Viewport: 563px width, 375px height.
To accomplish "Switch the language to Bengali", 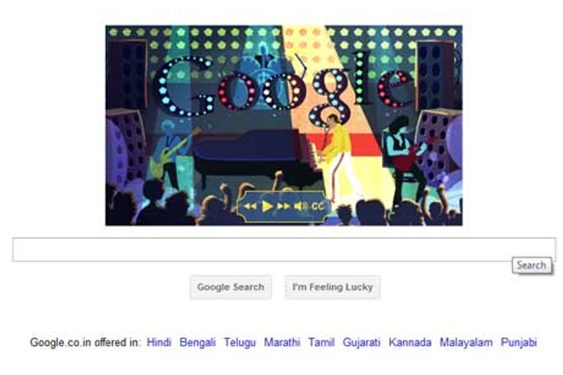I will pyautogui.click(x=198, y=342).
